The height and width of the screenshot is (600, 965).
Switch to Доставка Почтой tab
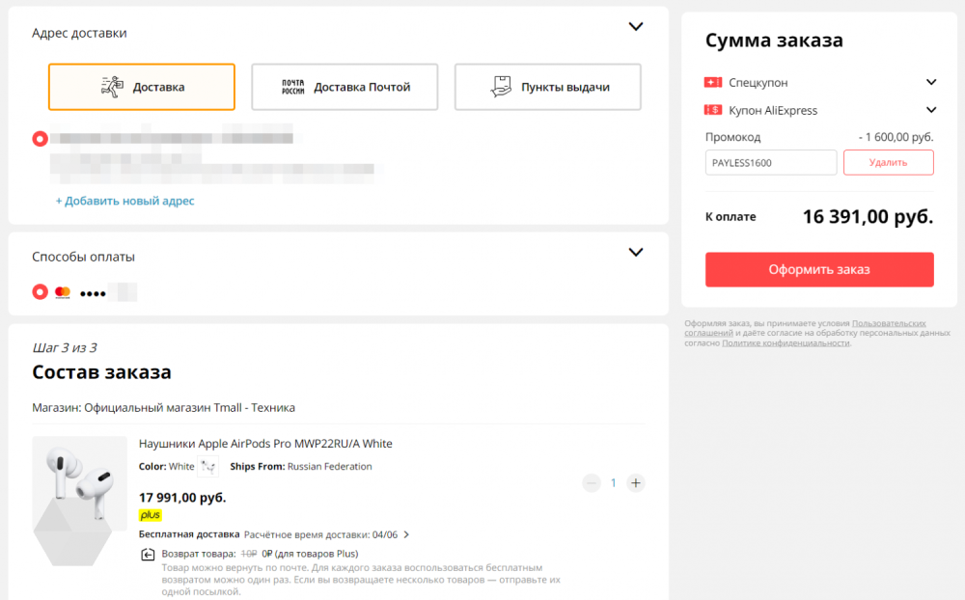(345, 87)
